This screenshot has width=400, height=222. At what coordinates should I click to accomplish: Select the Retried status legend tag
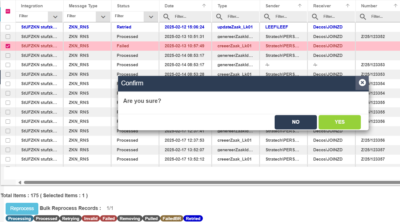[193, 219]
